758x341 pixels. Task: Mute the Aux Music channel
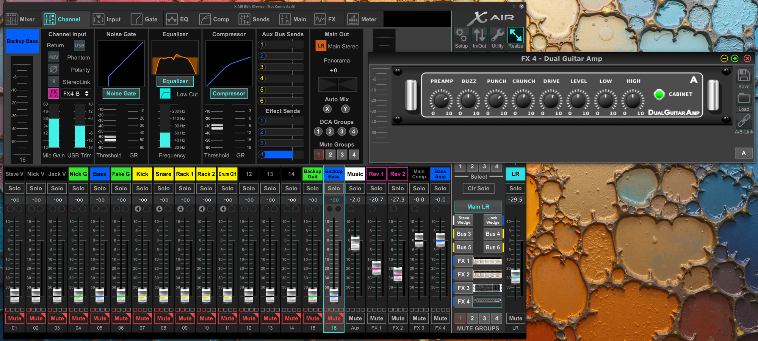coord(355,318)
